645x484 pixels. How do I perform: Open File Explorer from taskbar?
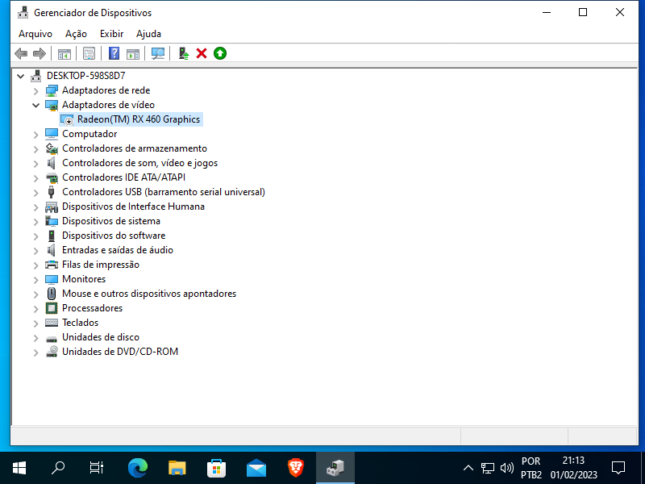[177, 468]
